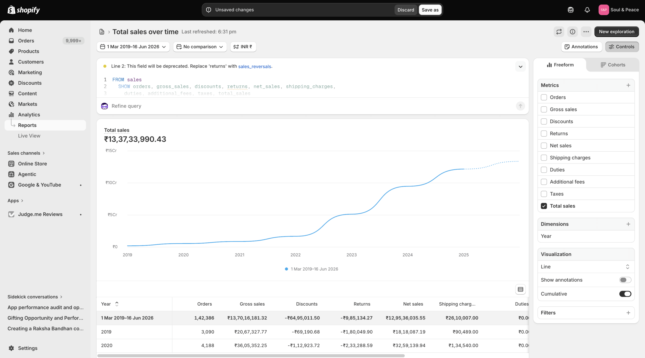Add a dimension with plus icon
Viewport: 645px width, 358px height.
pyautogui.click(x=628, y=224)
